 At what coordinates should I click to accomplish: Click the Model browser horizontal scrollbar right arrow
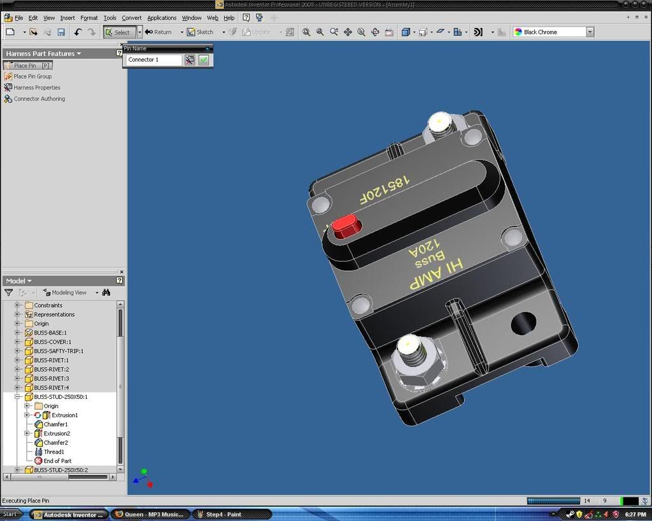(113, 477)
